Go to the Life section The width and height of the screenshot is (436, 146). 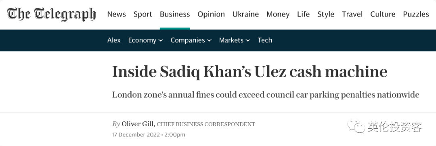[303, 14]
